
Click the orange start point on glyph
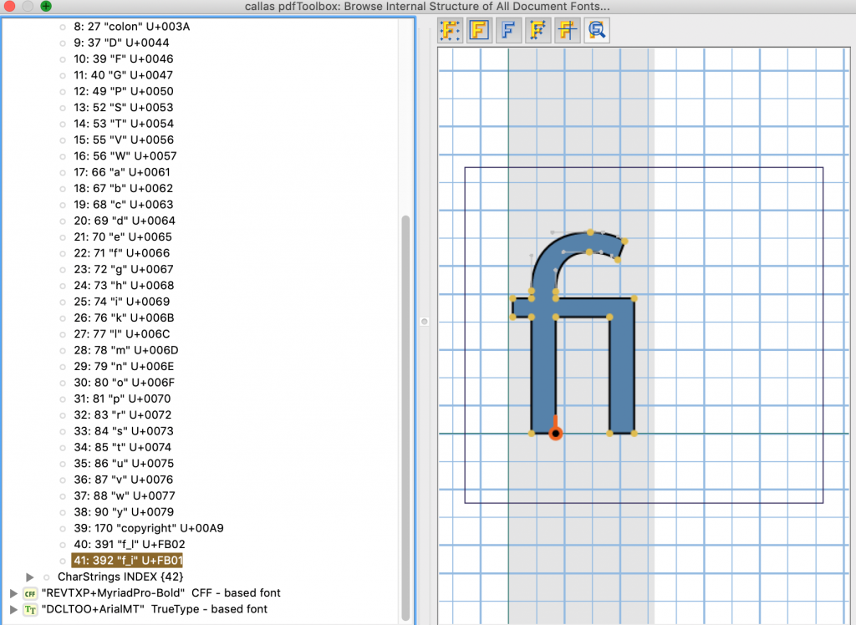pyautogui.click(x=555, y=433)
